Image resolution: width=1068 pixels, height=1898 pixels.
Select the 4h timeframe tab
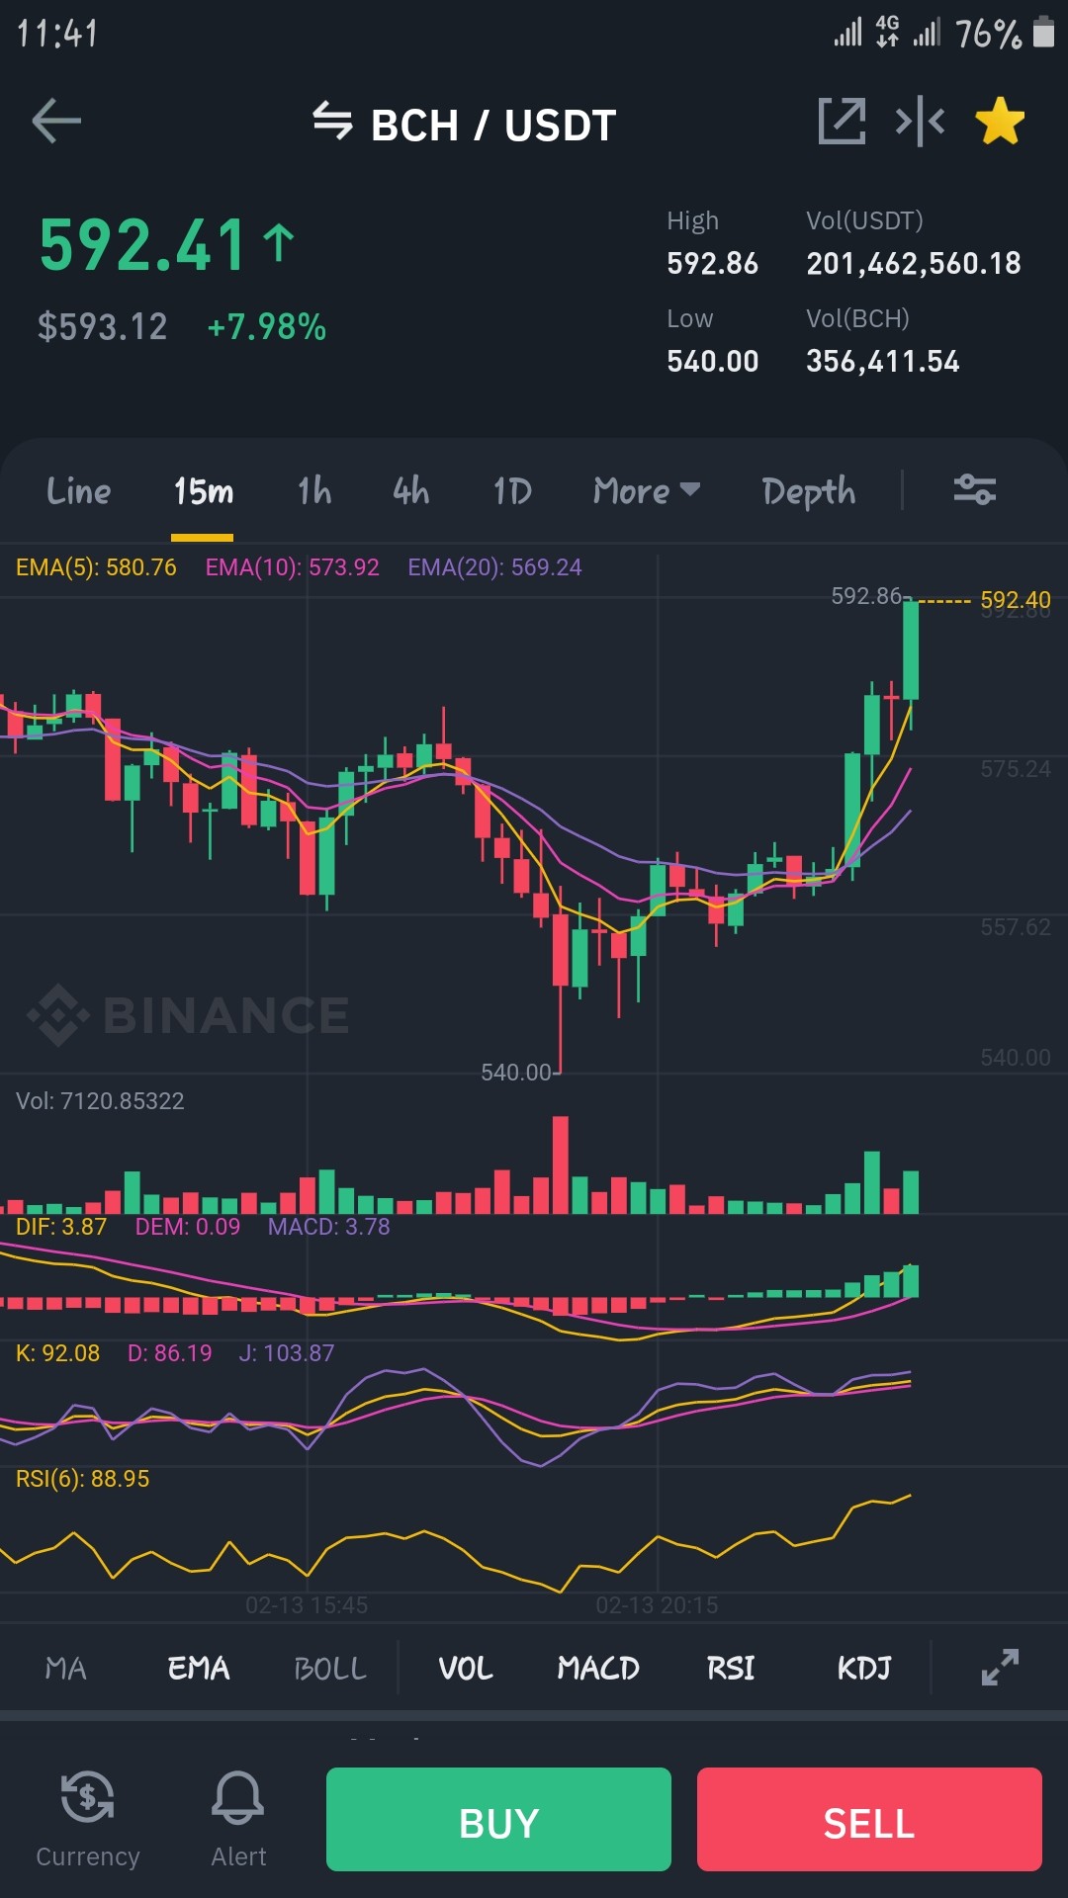pos(410,490)
